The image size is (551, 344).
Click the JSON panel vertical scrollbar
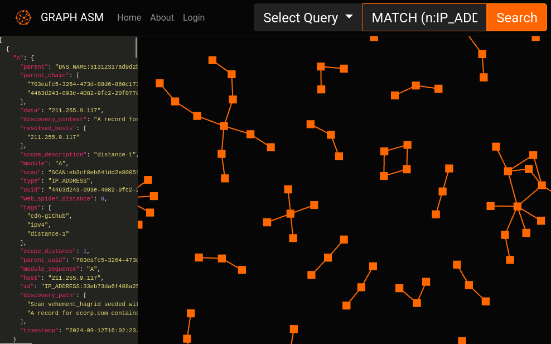pos(136,47)
